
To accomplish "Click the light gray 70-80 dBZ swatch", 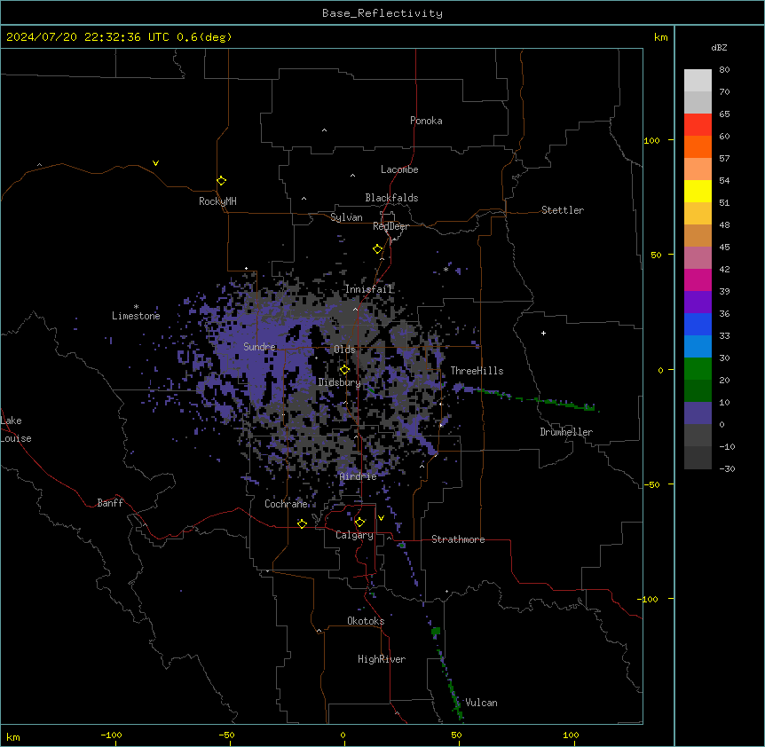I will click(x=698, y=80).
